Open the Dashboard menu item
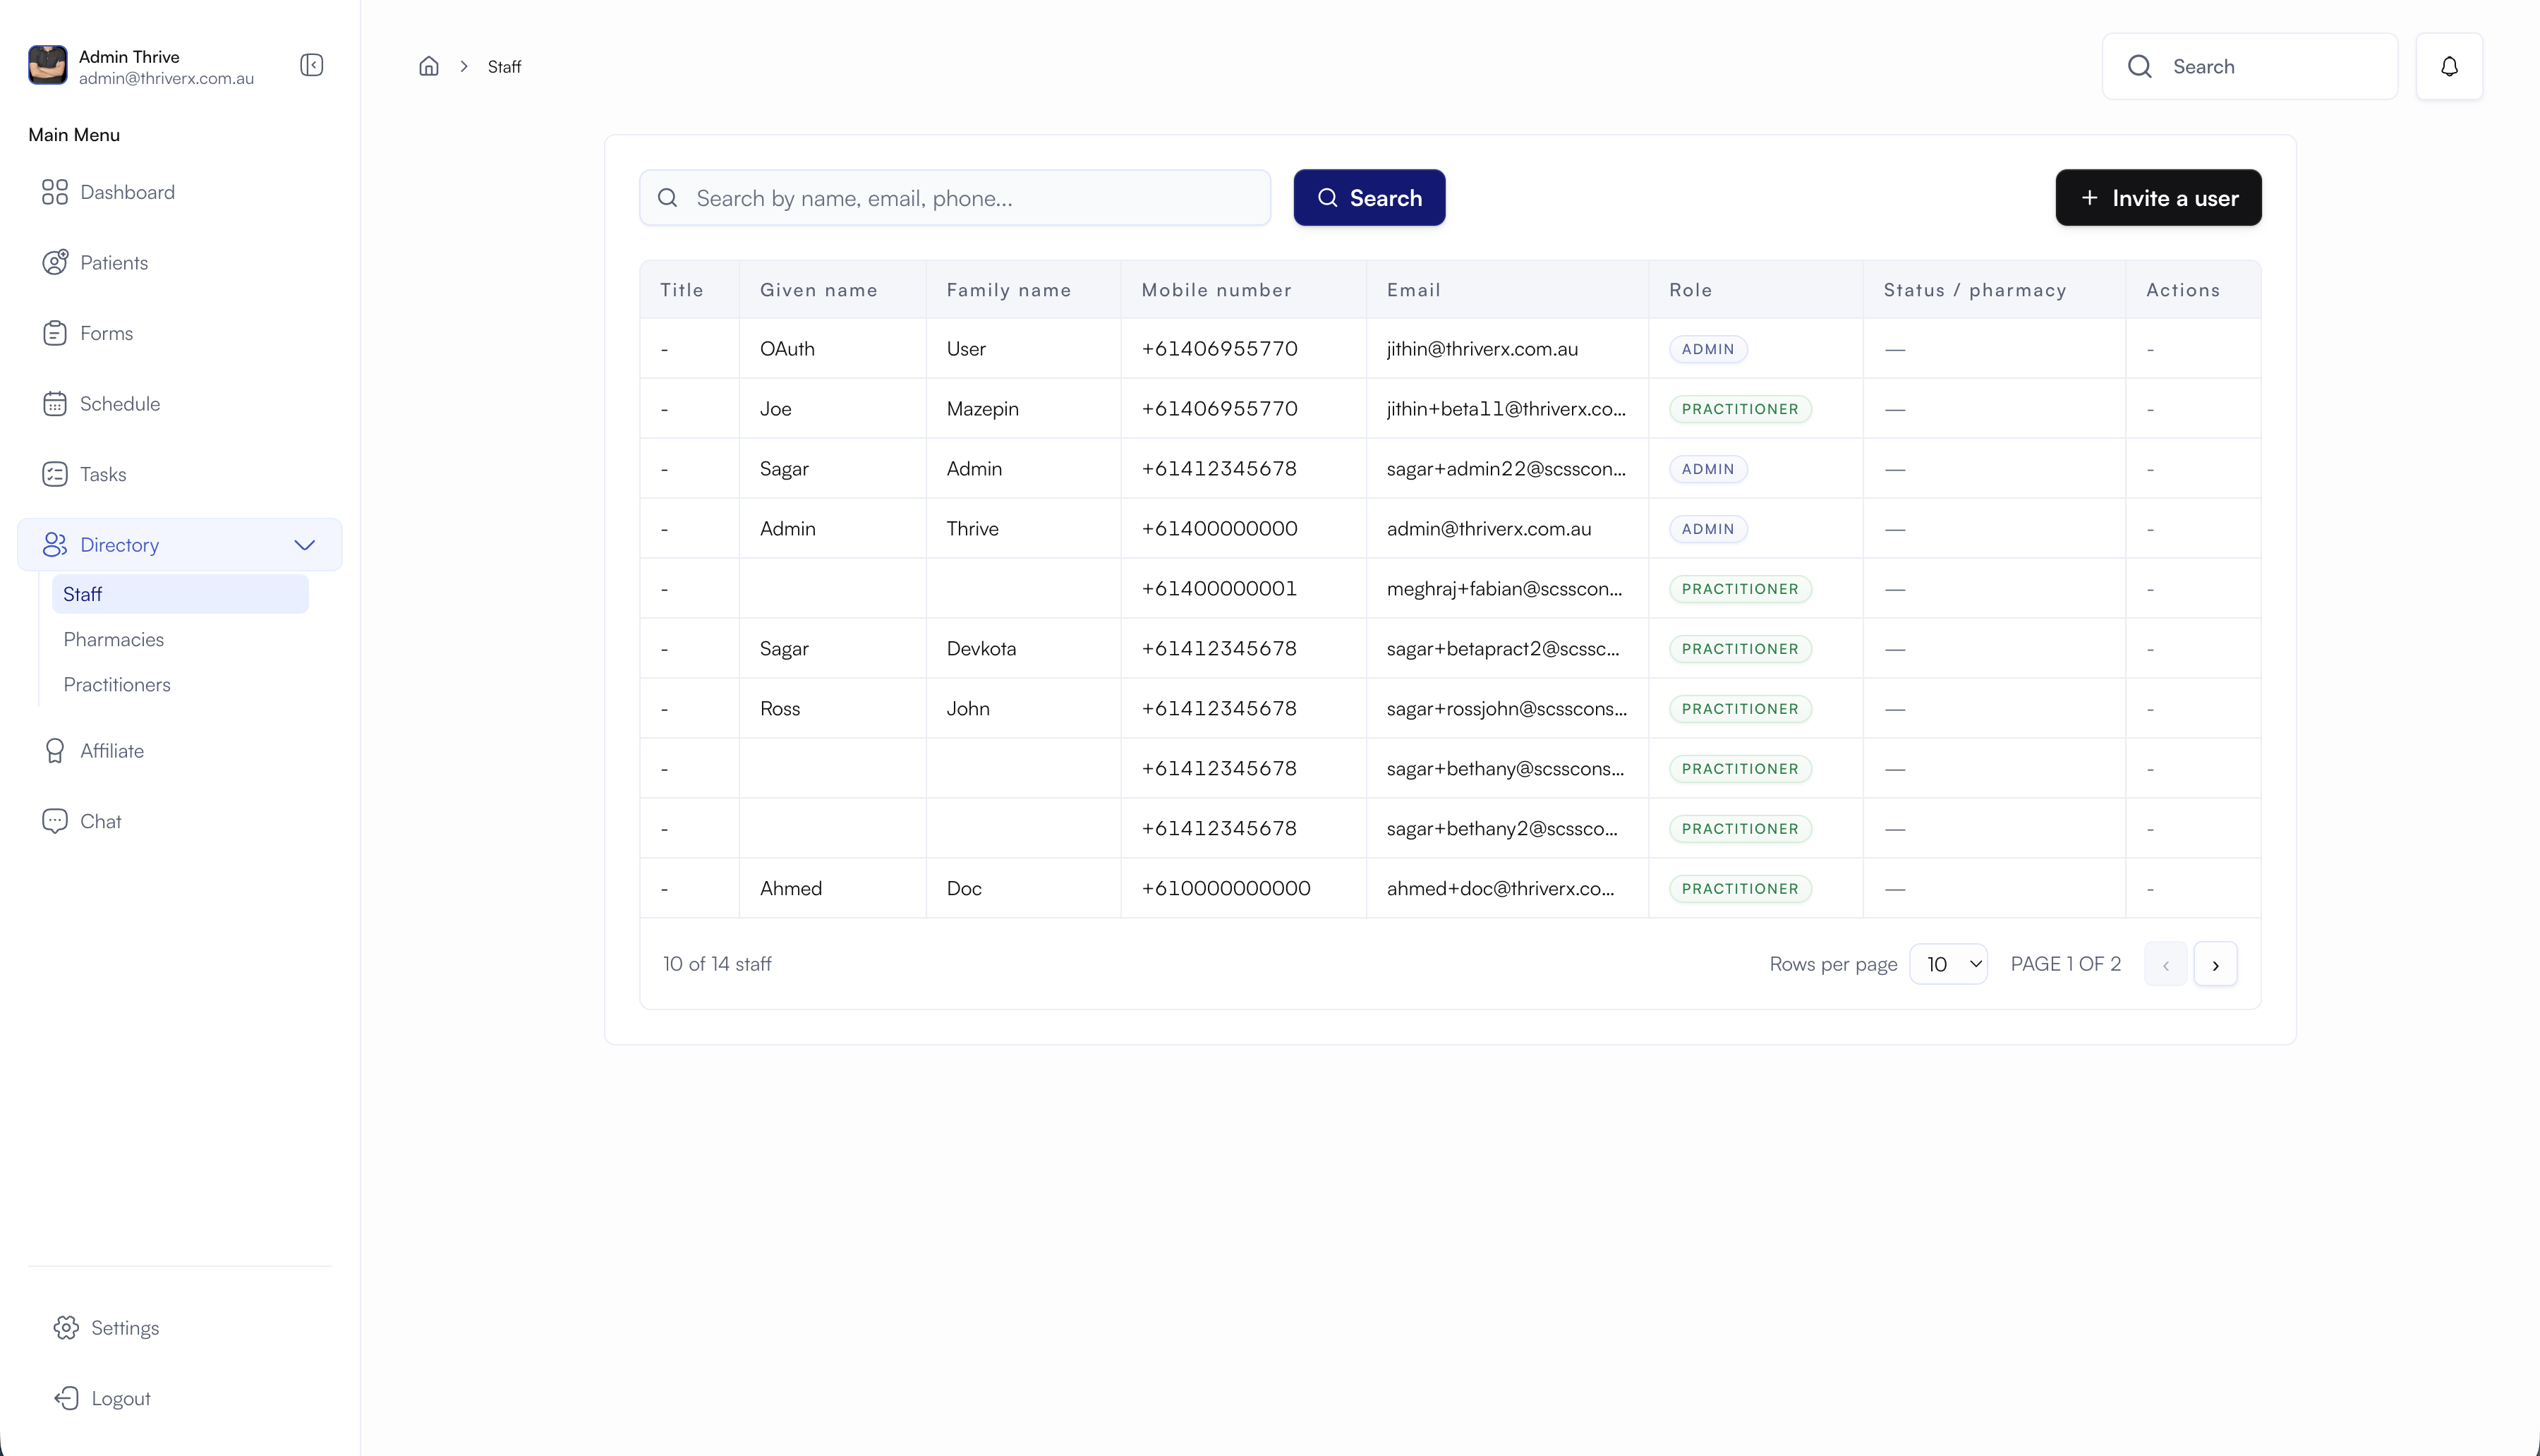This screenshot has width=2540, height=1456. (127, 192)
